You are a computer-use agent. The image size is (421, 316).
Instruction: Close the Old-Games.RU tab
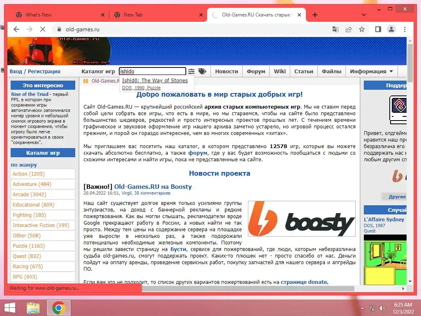299,15
